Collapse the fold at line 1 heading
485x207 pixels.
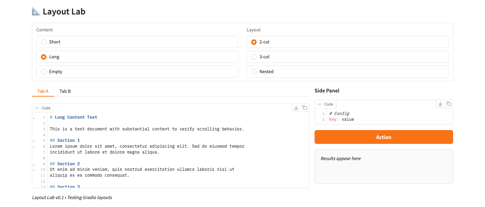34,118
